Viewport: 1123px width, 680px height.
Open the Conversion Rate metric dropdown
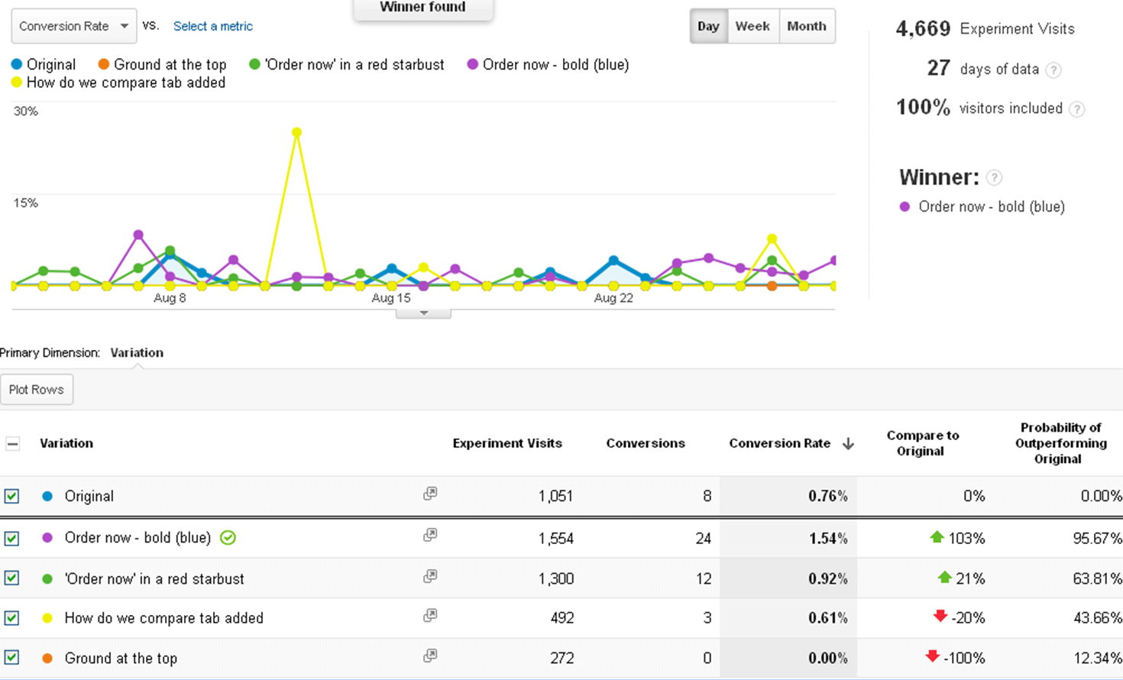tap(73, 26)
